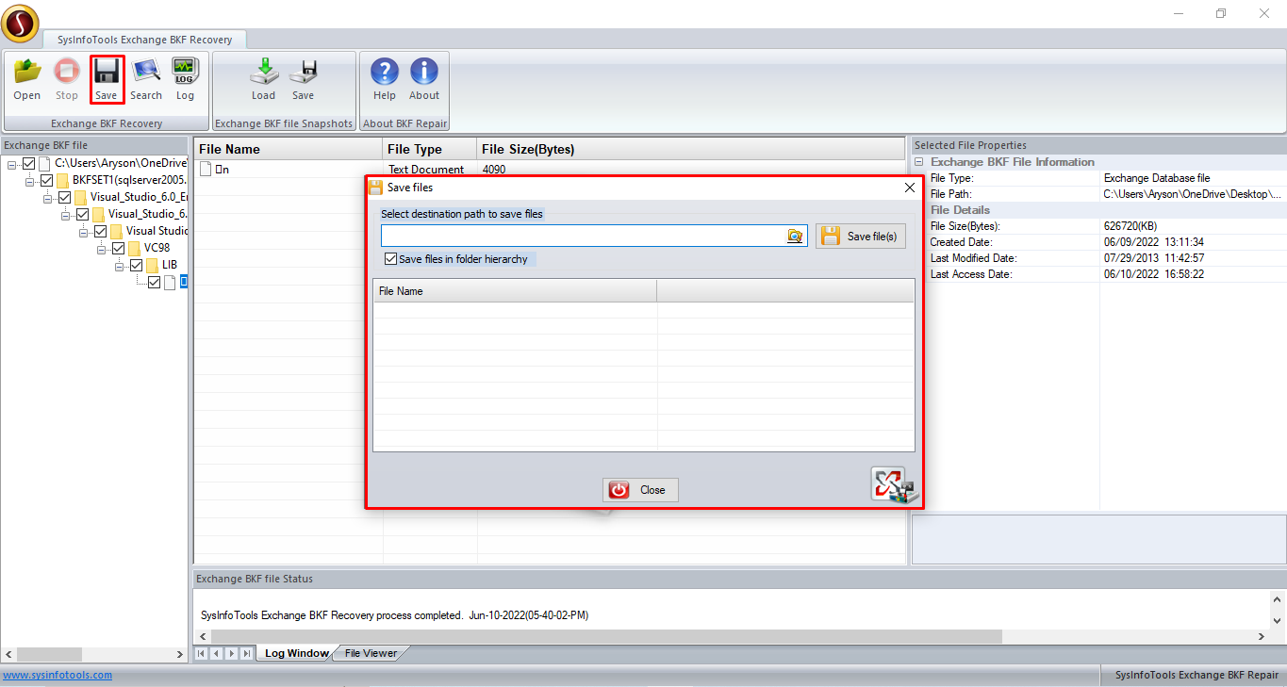The image size is (1287, 687).
Task: Open Help from the toolbar
Action: tap(385, 79)
